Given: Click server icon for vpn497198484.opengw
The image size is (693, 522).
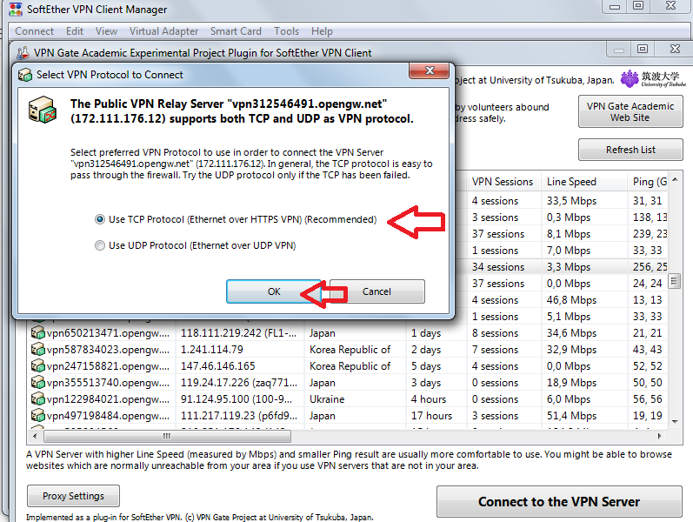Looking at the screenshot, I should pyautogui.click(x=38, y=415).
